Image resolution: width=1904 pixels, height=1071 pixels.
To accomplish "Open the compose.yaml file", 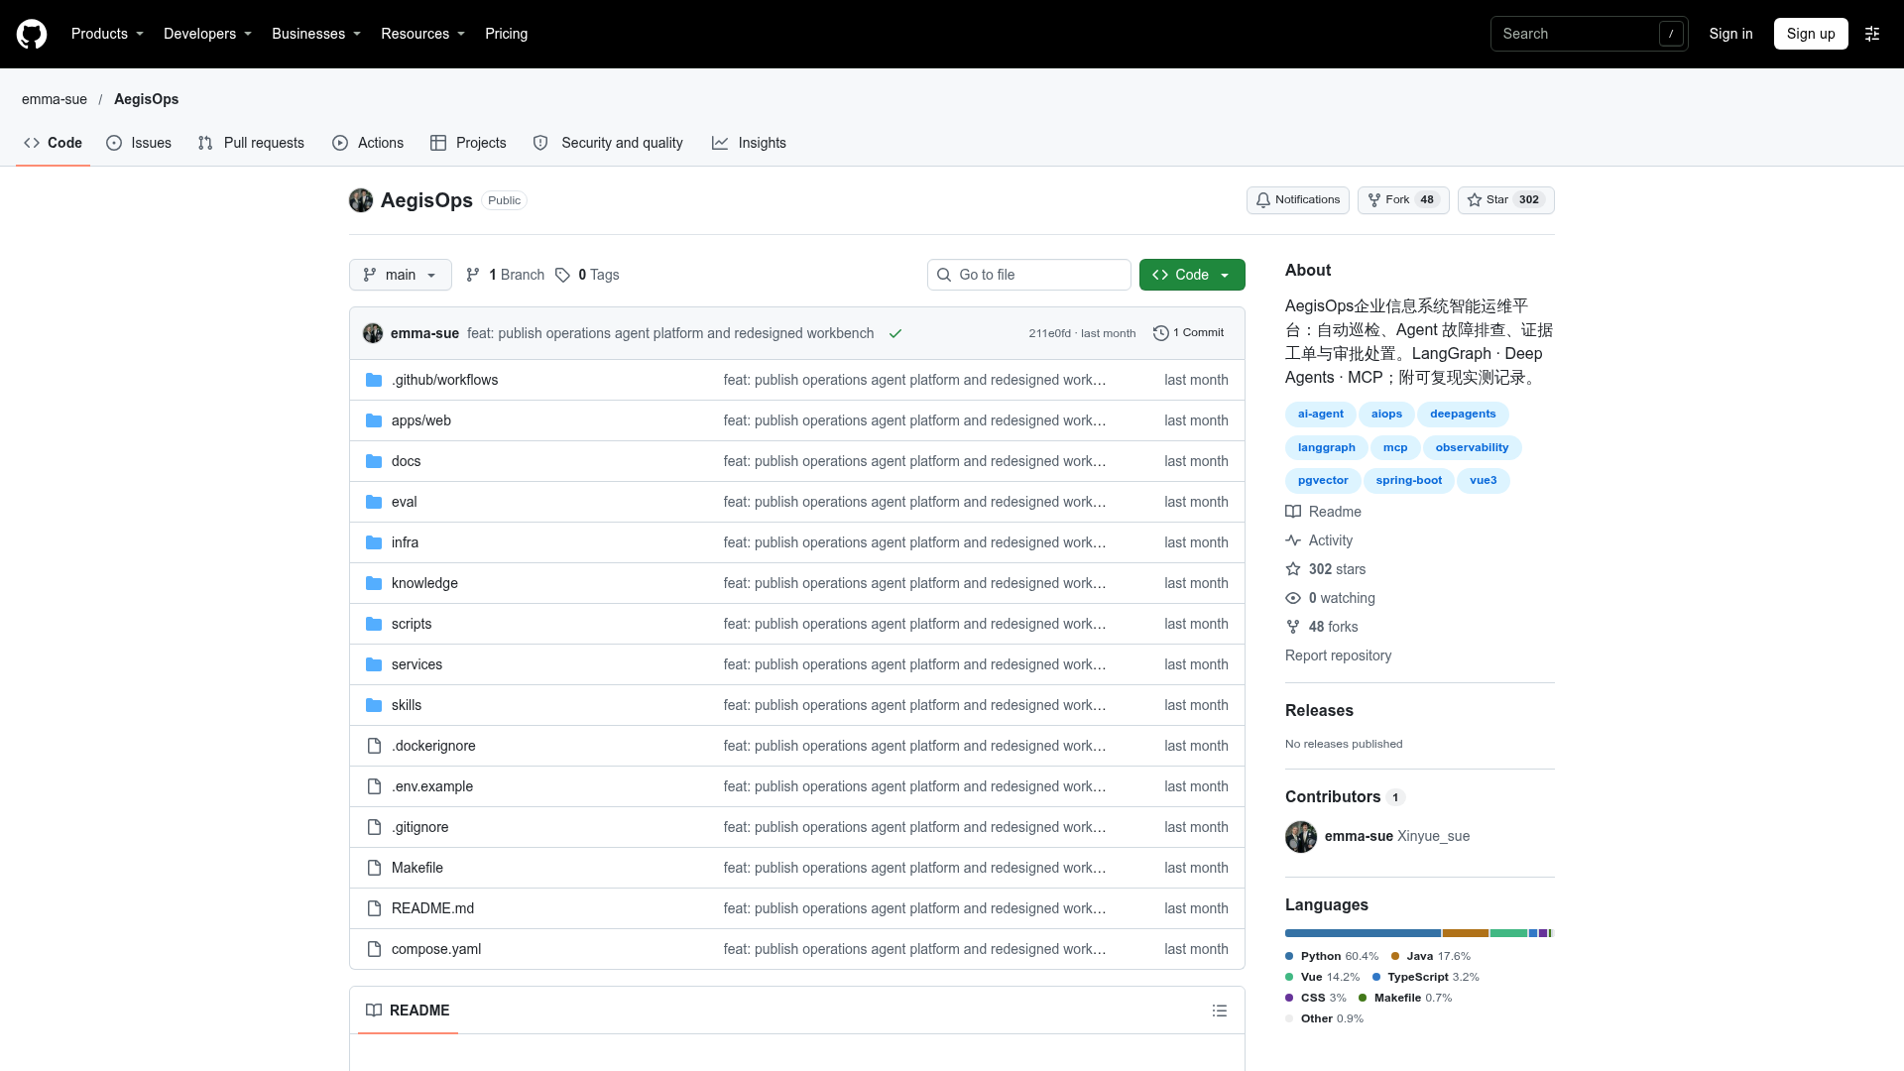I will click(x=436, y=949).
